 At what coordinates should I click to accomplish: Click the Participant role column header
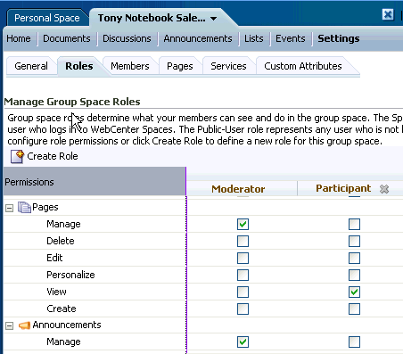(343, 188)
